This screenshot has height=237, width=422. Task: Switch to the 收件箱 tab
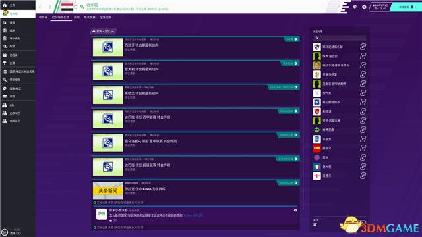43,17
